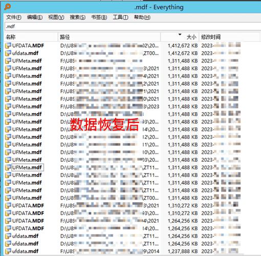Select the focused UFMeta.mdf name with outline box
Viewport: 261px width, 256px height.
click(x=27, y=167)
